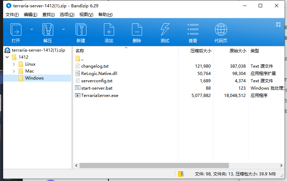
Task: Expand the Linux folder in tree
Action: (14, 64)
